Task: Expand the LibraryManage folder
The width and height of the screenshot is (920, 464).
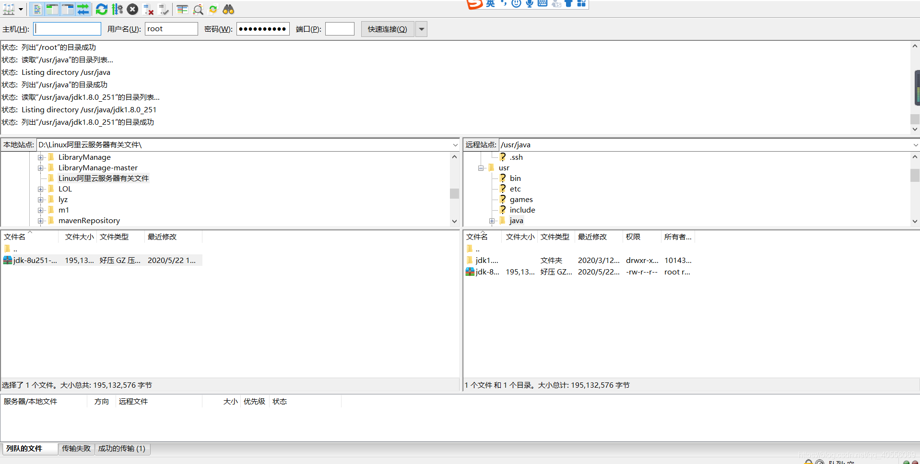Action: pos(41,157)
